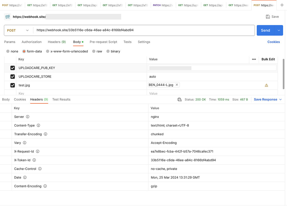Viewport: 287px width, 206px height.
Task: Open the Cookies link on the right
Action: pyautogui.click(x=273, y=42)
